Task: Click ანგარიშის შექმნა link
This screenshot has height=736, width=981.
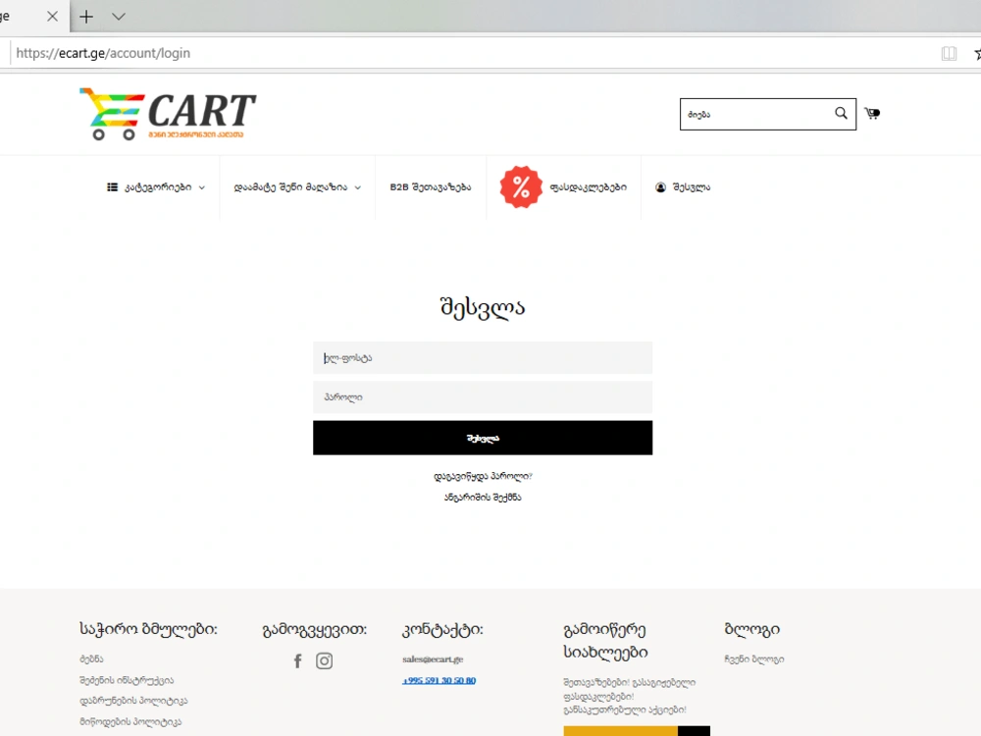Action: [x=483, y=497]
